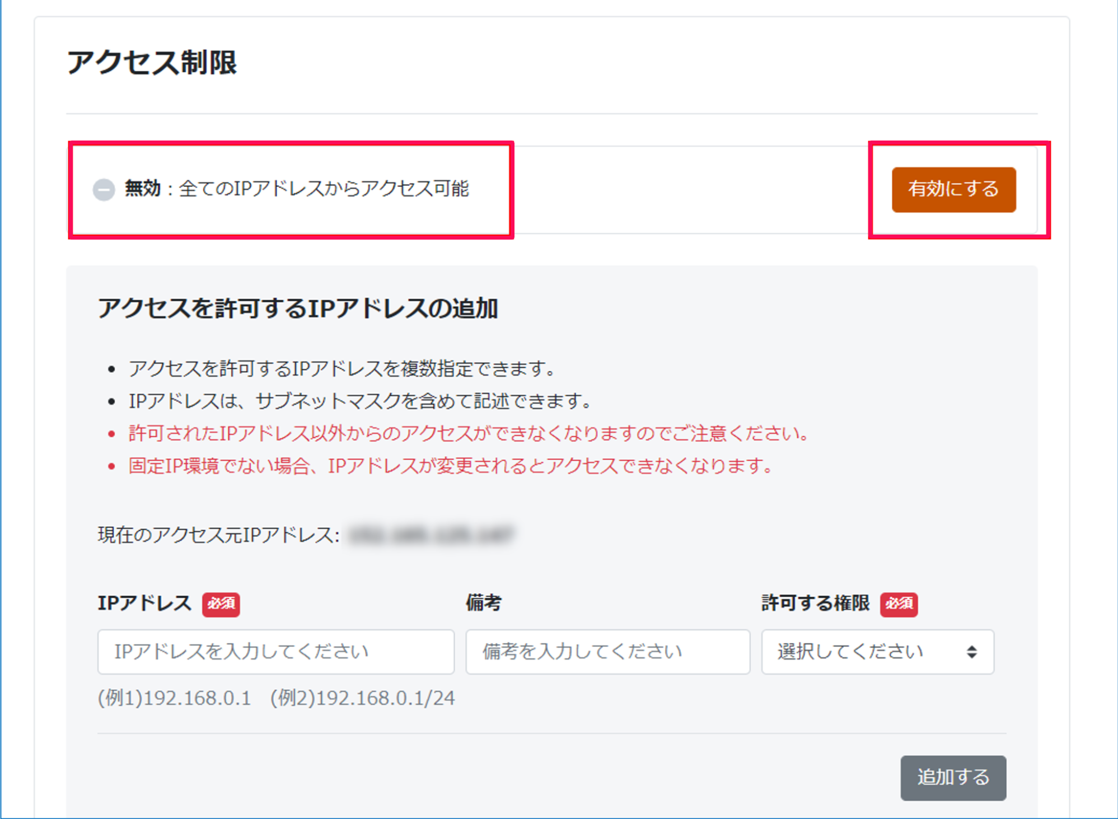Image resolution: width=1118 pixels, height=819 pixels.
Task: Click the IPアドレス field label
Action: (144, 603)
